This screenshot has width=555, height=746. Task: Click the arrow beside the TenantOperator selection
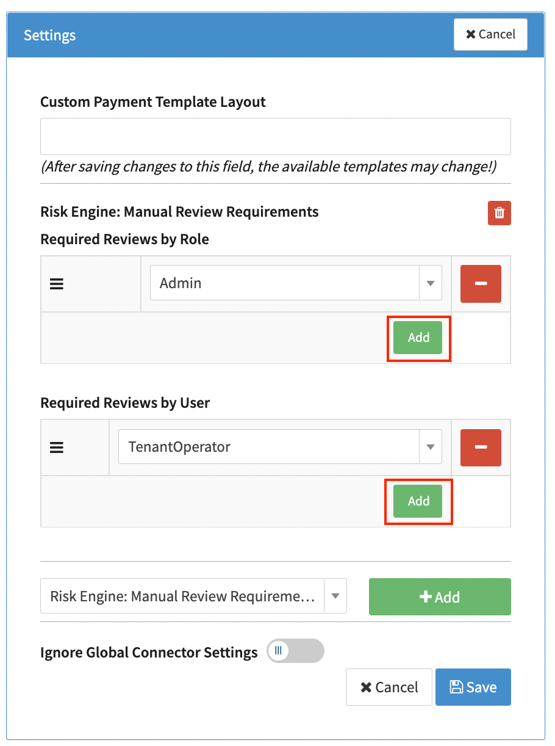[430, 447]
